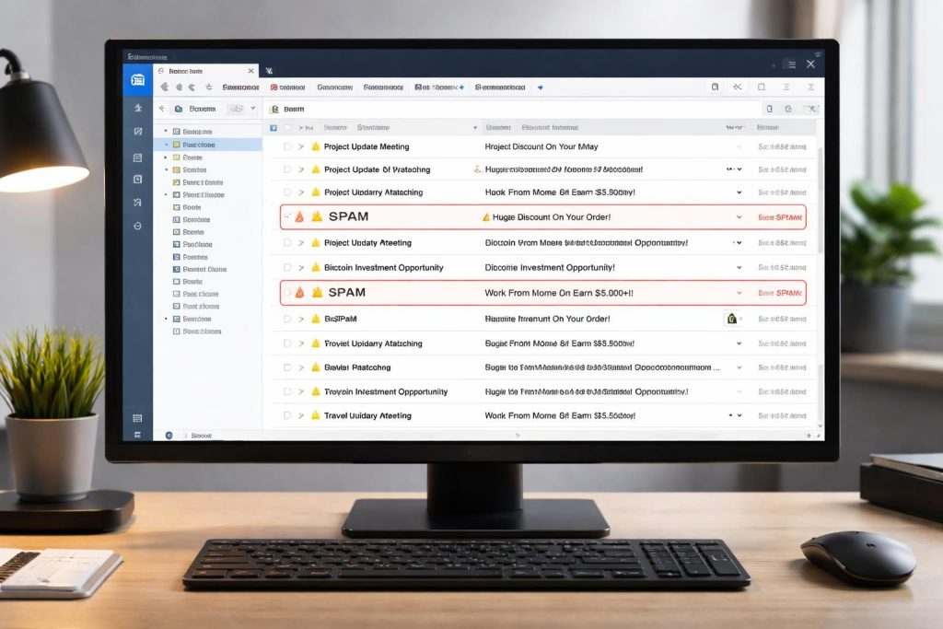The image size is (943, 629).
Task: Select the highlighted folder in the folder tree
Action: 208,145
